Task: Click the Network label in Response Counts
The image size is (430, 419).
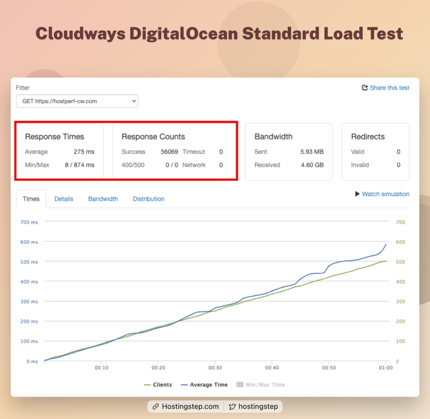Action: coord(194,165)
